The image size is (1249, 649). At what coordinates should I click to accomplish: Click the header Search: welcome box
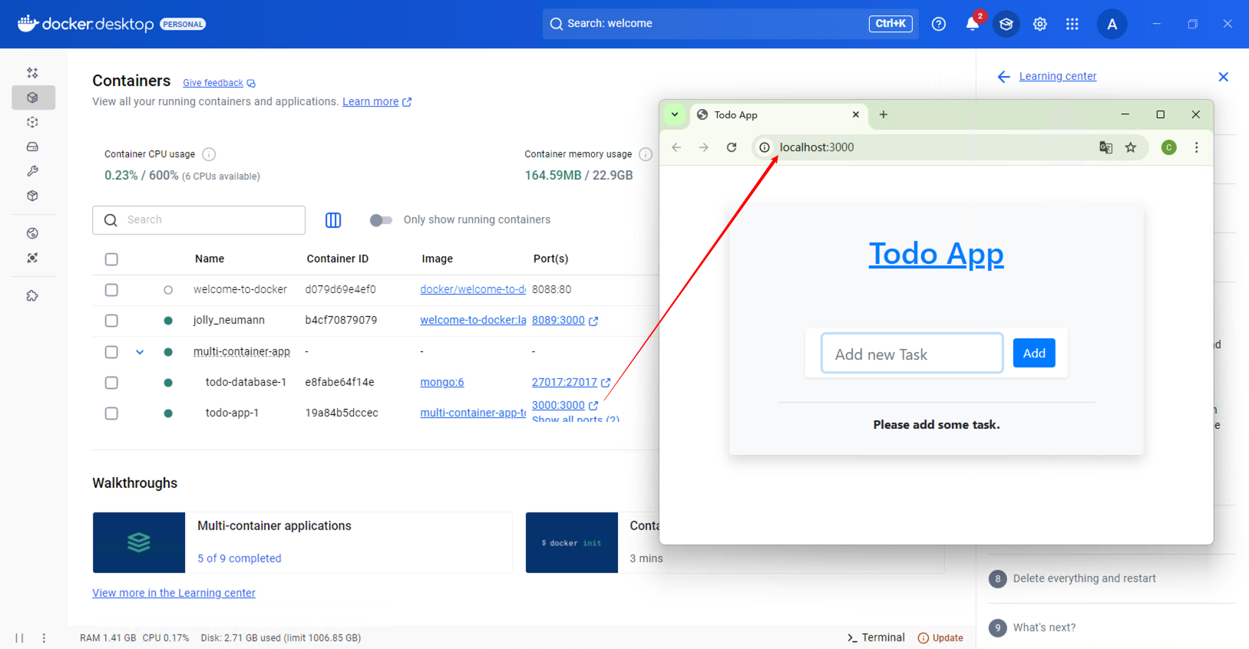pyautogui.click(x=730, y=24)
